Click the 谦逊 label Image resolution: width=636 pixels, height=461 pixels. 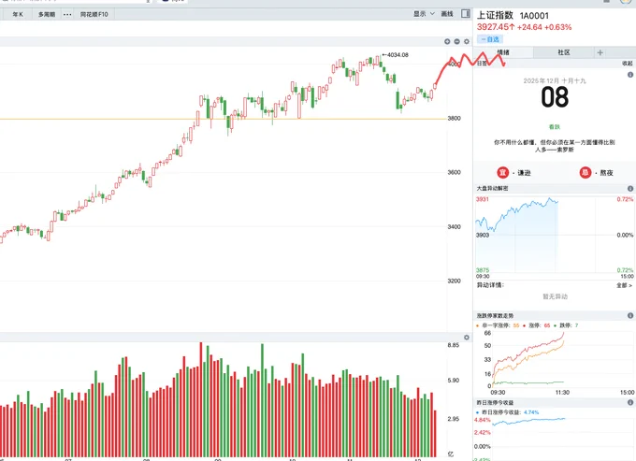click(524, 173)
